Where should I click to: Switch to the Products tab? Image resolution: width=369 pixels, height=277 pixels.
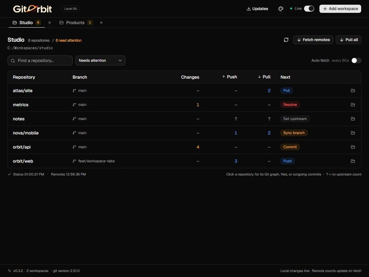pos(76,23)
